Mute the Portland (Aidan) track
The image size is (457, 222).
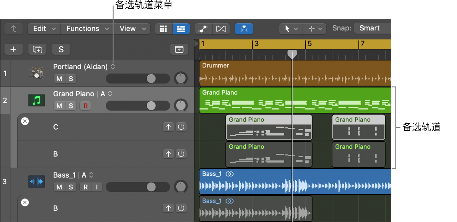pos(59,79)
